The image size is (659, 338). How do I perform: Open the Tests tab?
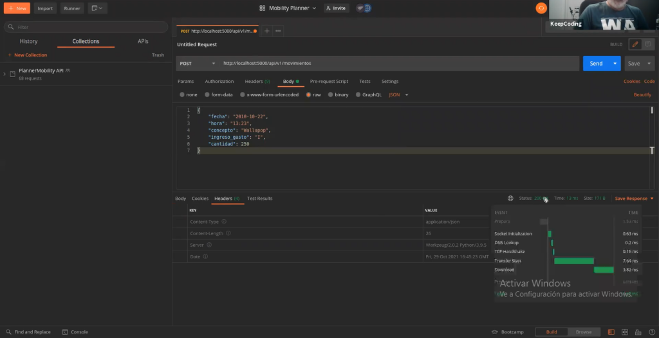coord(364,81)
